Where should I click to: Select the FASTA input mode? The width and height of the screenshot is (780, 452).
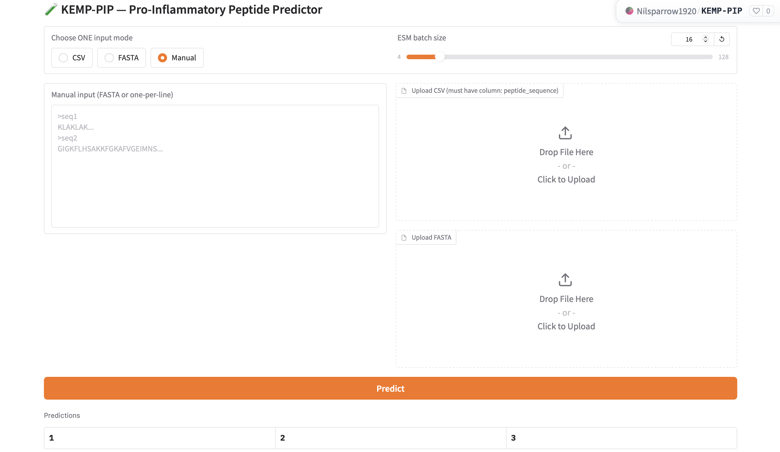pos(109,58)
